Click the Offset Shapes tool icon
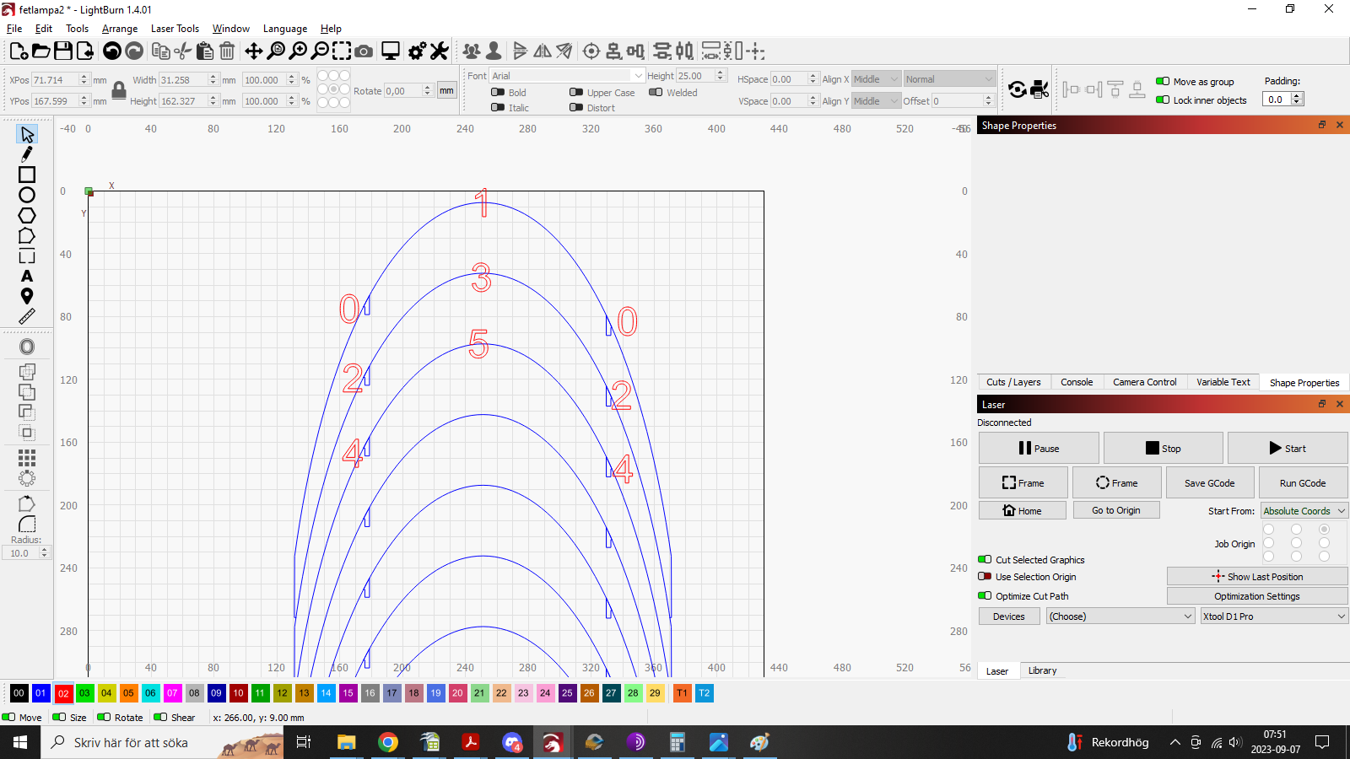This screenshot has width=1350, height=759. [27, 347]
